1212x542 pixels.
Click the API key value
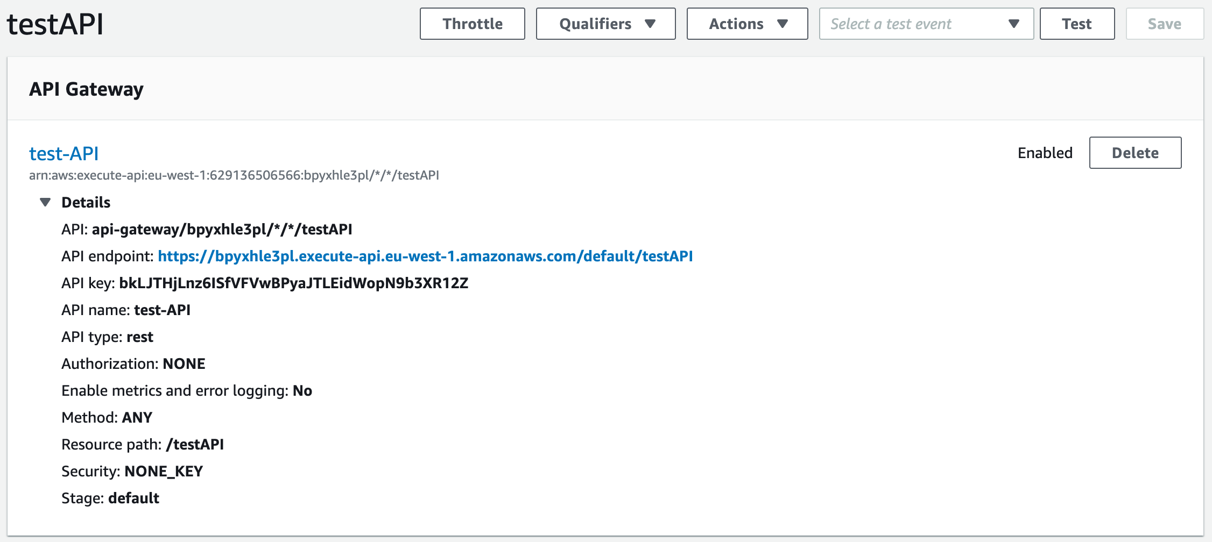click(294, 283)
